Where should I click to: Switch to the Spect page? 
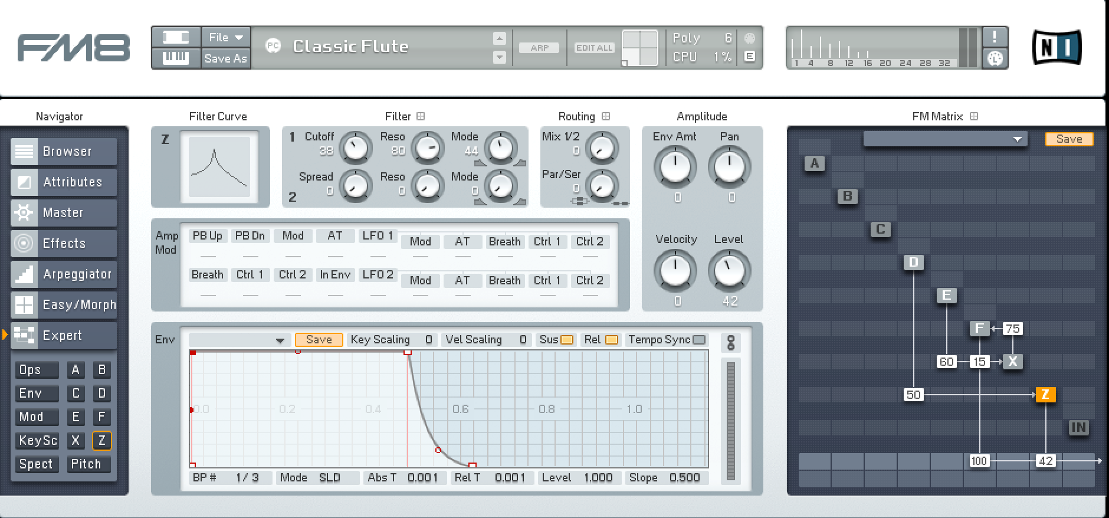[37, 464]
